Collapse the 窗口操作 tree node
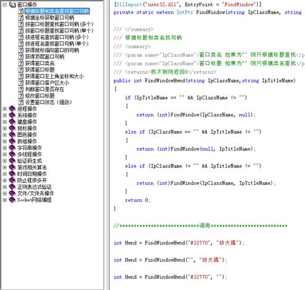 click(5, 4)
